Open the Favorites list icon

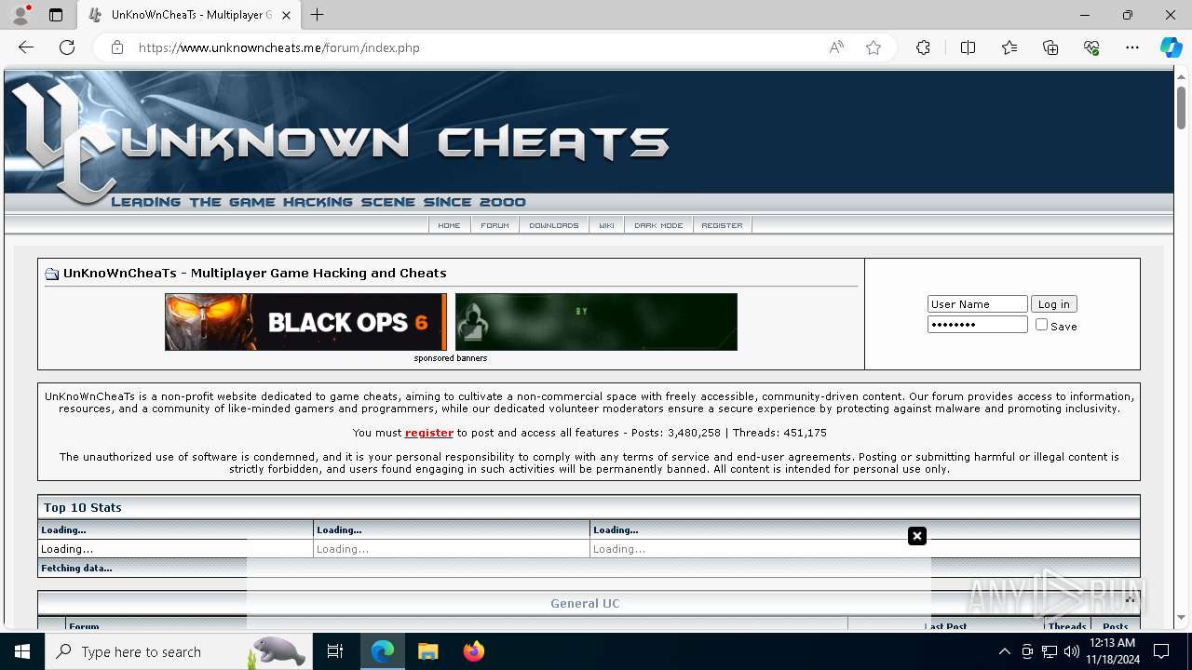point(1009,47)
